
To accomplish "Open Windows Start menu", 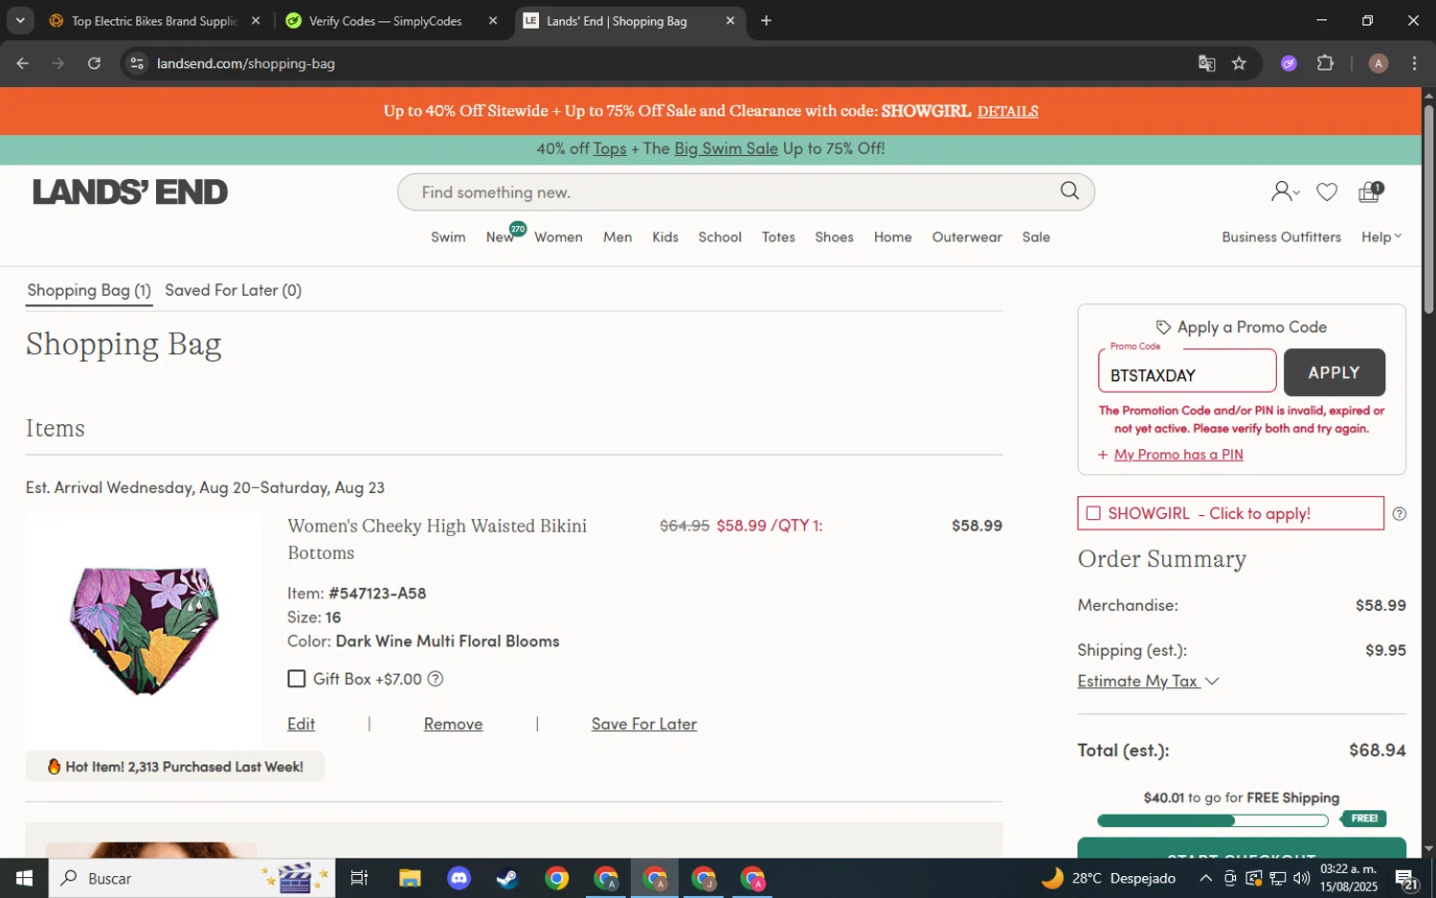I will (x=24, y=878).
